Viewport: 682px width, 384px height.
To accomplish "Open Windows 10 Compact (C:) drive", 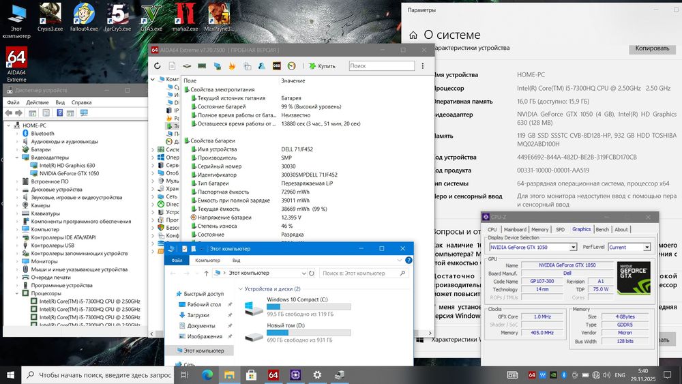I will (297, 307).
